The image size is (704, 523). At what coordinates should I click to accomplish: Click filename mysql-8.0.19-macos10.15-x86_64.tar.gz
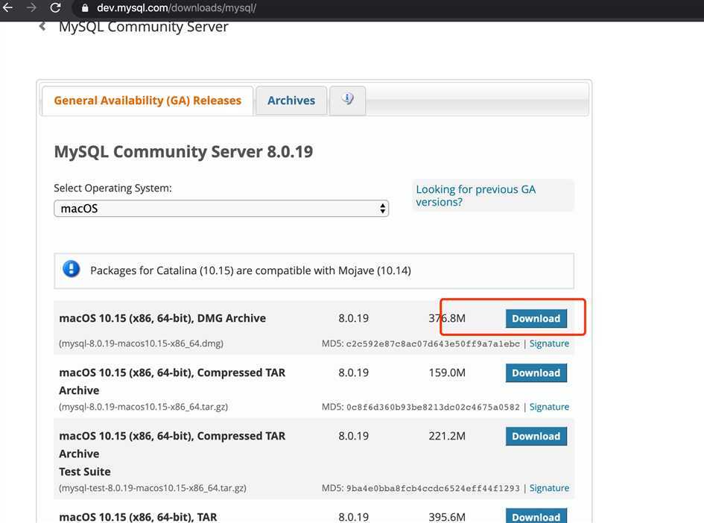pyautogui.click(x=143, y=407)
